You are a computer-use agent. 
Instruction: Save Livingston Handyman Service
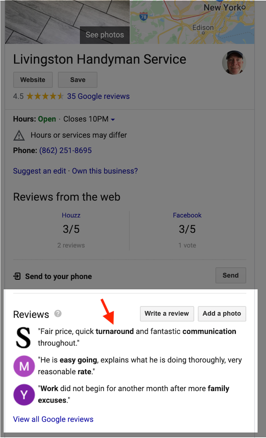(77, 80)
